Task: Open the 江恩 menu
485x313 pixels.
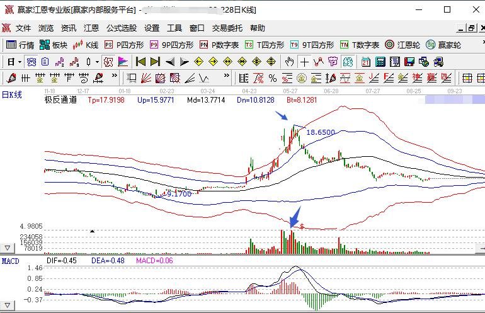Action: pos(91,28)
